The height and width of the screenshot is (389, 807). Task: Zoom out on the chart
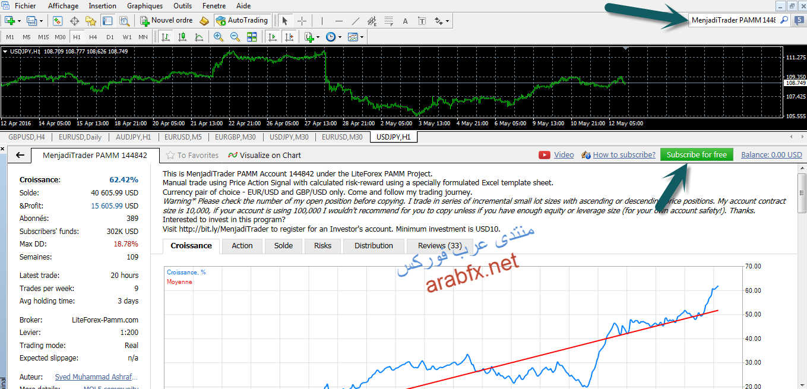(x=235, y=37)
